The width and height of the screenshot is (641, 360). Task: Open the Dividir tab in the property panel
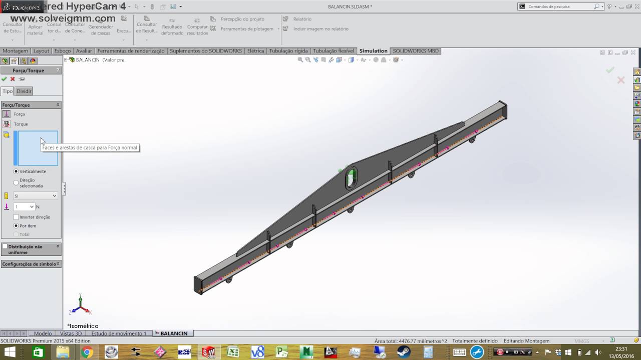tap(24, 91)
